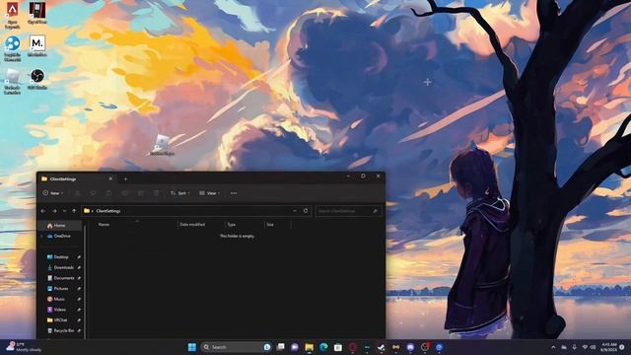The width and height of the screenshot is (631, 355).
Task: Select the ClientSettings tab
Action: pyautogui.click(x=77, y=178)
